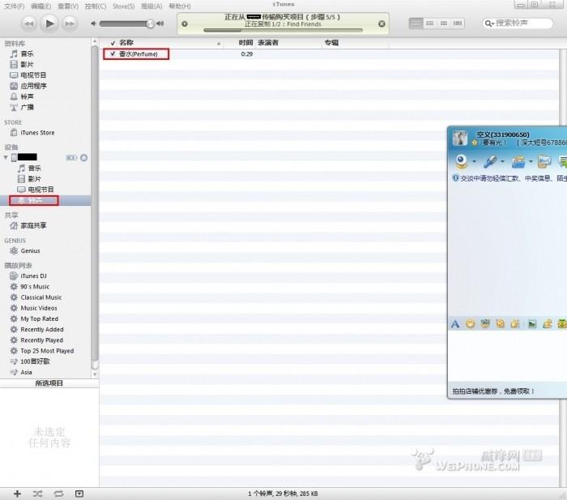The image size is (567, 500).
Task: Click the volume slider knob
Action: (x=150, y=24)
